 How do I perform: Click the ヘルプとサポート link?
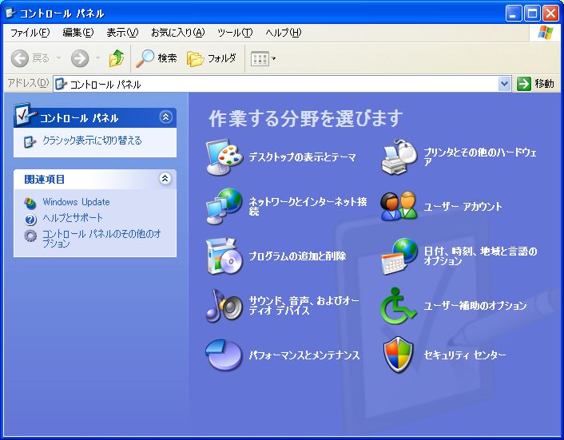73,218
